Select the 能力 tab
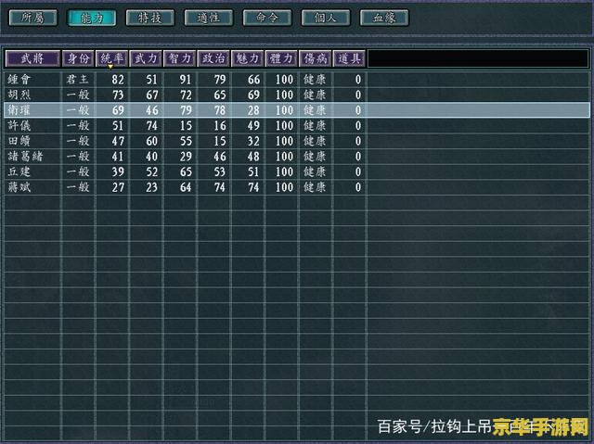The height and width of the screenshot is (444, 594). click(x=91, y=18)
